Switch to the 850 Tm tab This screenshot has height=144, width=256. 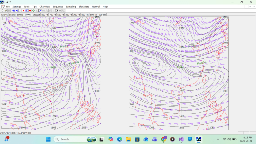tap(85, 15)
